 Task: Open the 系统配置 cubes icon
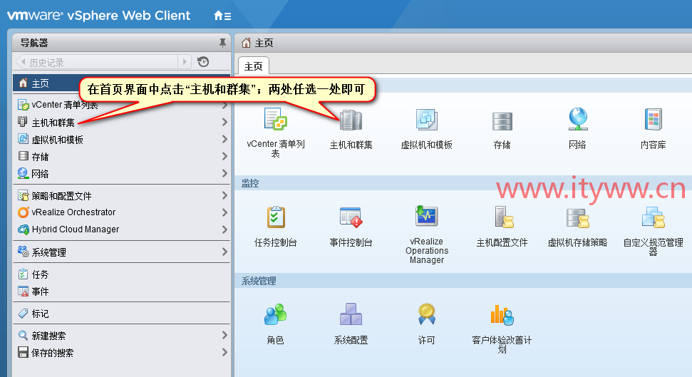tap(351, 314)
